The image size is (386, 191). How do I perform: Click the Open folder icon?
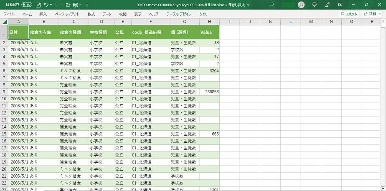click(x=68, y=5)
